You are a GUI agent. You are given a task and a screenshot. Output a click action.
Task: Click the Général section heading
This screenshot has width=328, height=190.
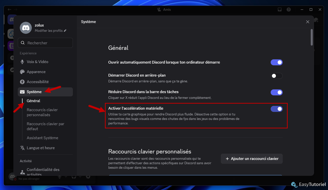[x=118, y=48]
